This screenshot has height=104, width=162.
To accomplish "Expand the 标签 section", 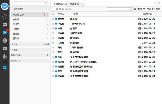I will coord(12,44).
